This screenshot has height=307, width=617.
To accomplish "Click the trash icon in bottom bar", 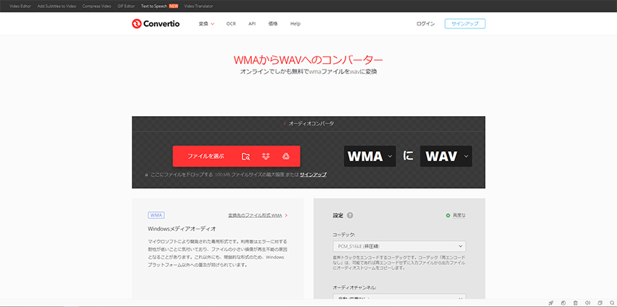I will point(576,303).
